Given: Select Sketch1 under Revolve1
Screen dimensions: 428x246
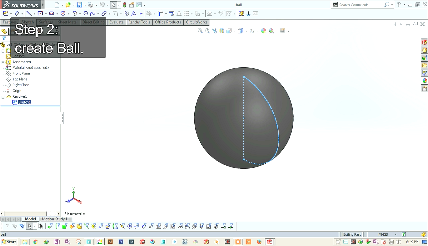Looking at the screenshot, I should click(x=24, y=102).
